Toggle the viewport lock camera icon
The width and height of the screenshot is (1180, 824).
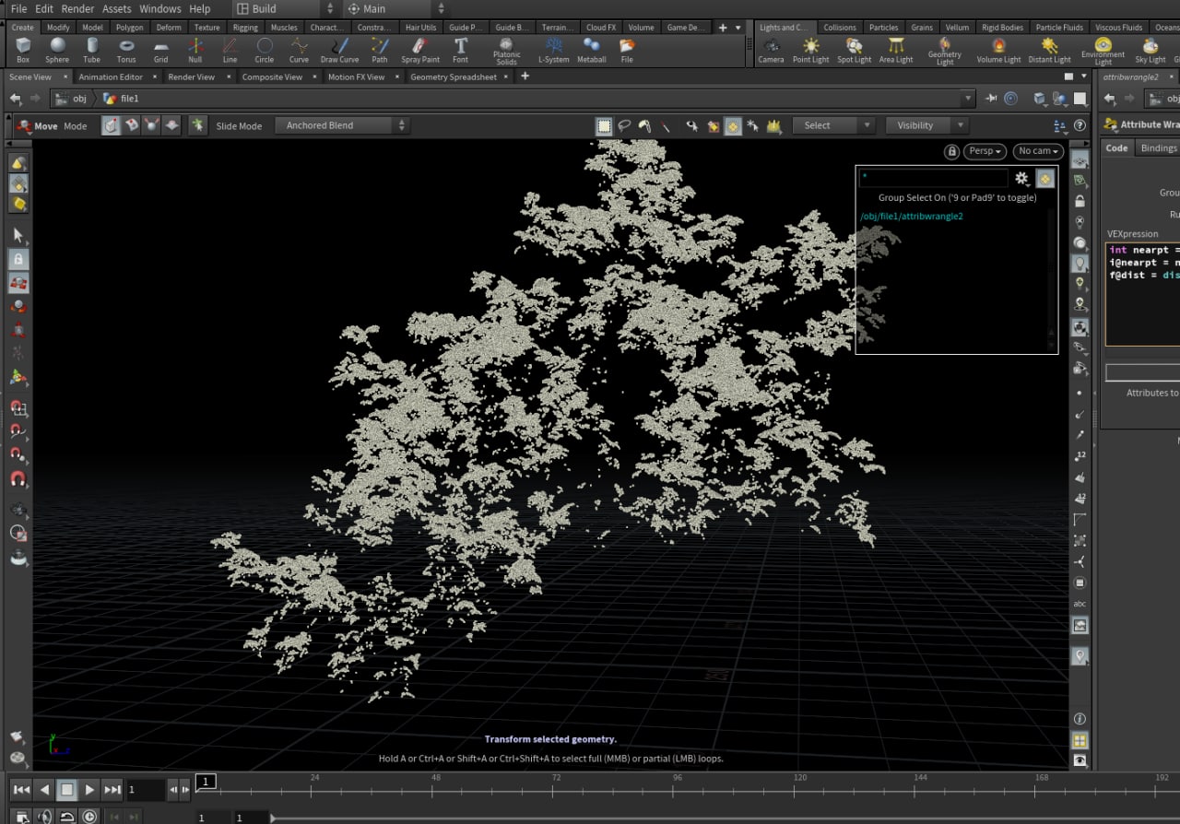[x=951, y=151]
